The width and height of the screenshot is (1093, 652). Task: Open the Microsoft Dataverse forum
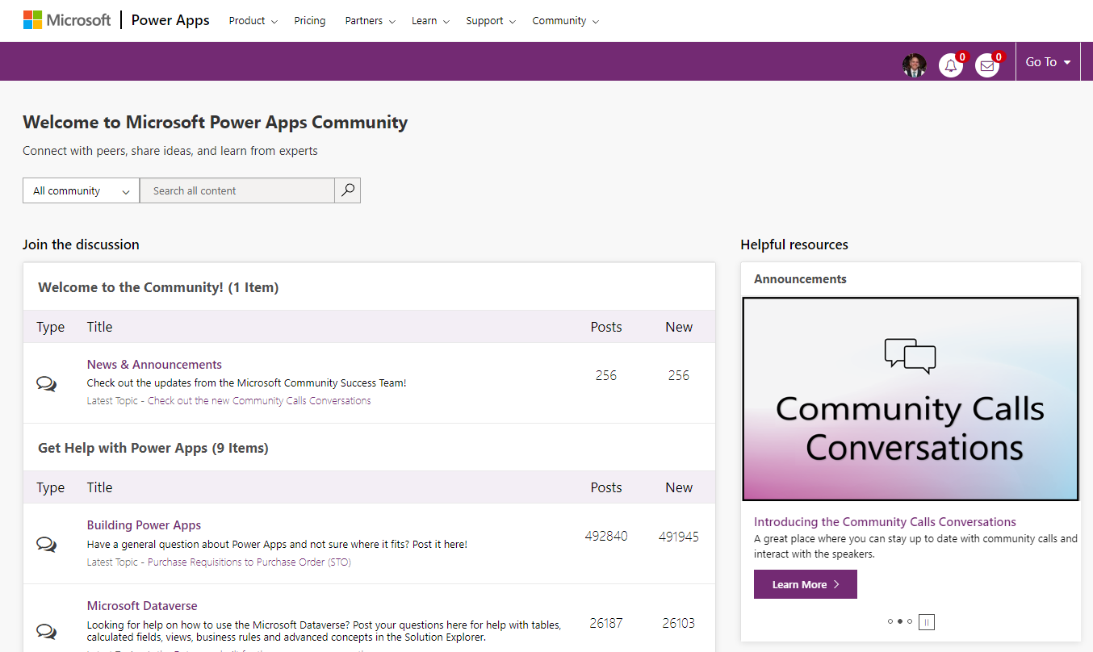pos(142,606)
